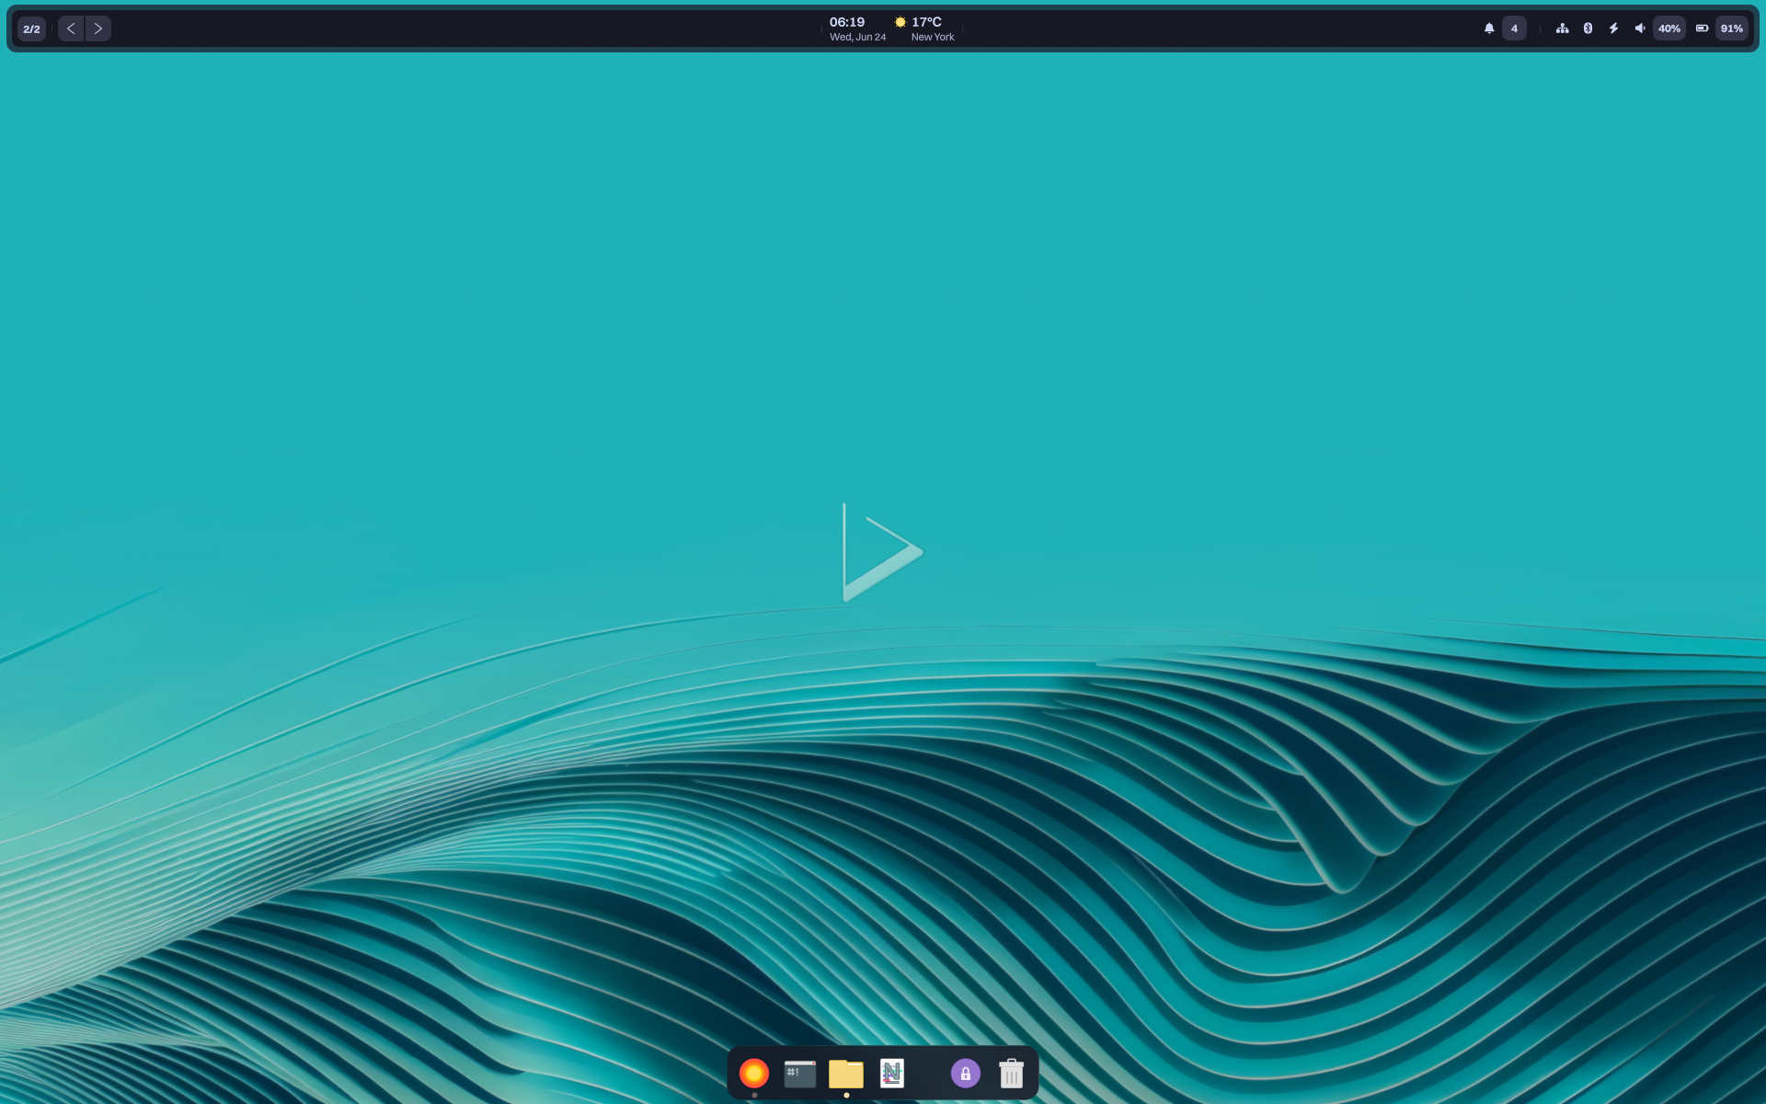Screen dimensions: 1766x1104
Task: Click the 2/2 workspace indicator
Action: coord(31,29)
